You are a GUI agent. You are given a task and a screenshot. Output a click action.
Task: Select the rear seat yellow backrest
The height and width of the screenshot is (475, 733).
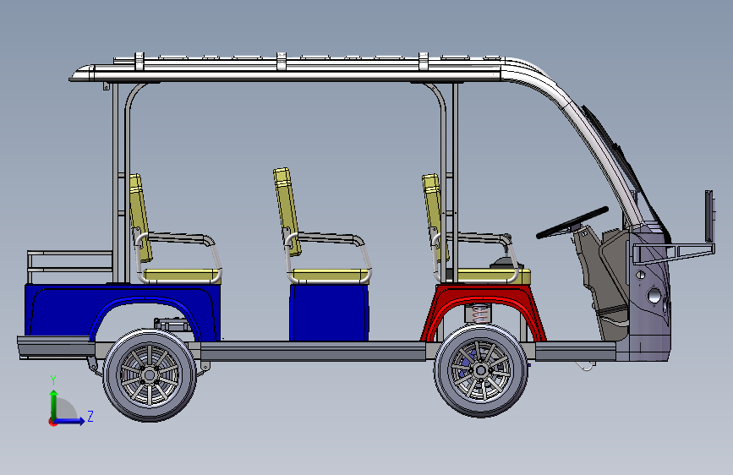140,217
